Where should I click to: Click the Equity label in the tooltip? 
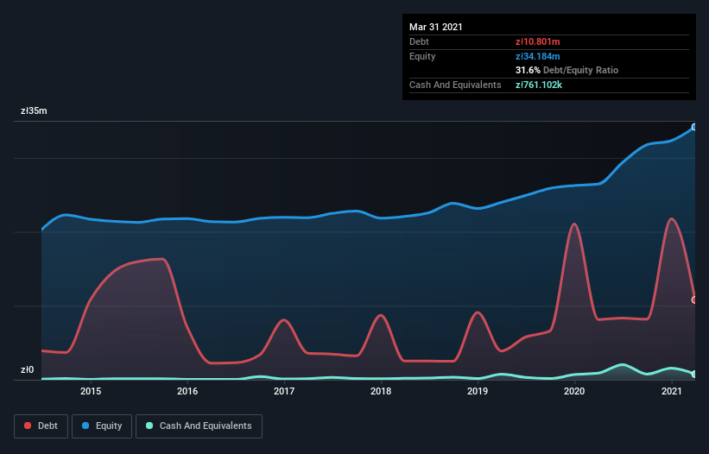(x=422, y=56)
